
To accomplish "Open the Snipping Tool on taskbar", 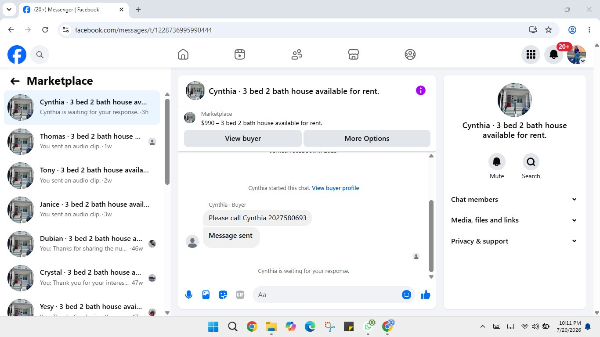I will [330, 326].
